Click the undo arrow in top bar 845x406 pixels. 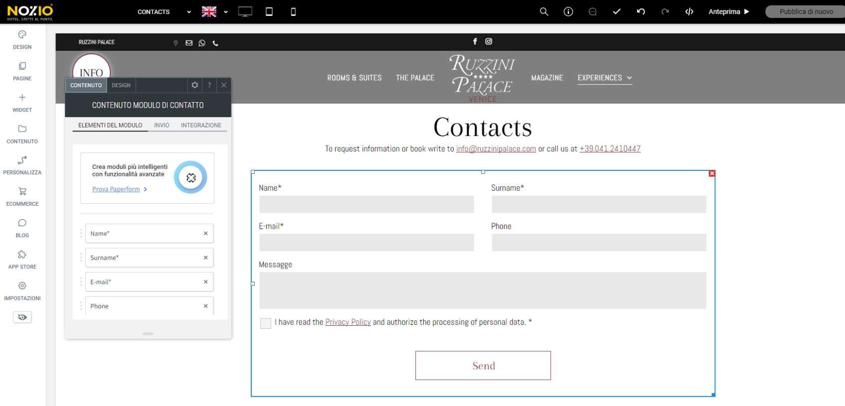point(641,11)
